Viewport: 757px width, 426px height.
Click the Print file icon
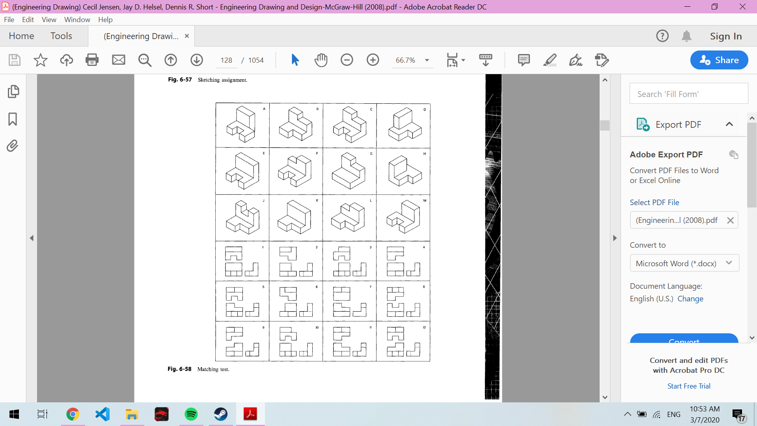(92, 60)
